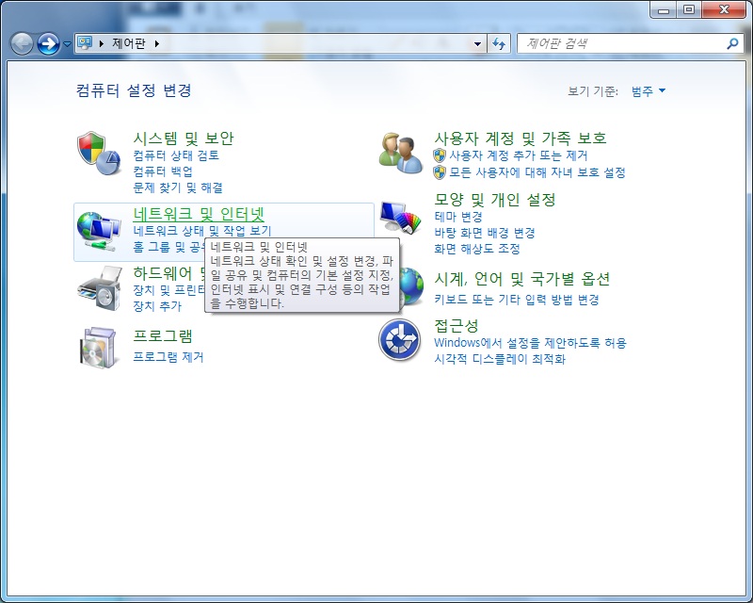753x603 pixels.
Task: Click 테마 변경 link
Action: tap(458, 217)
